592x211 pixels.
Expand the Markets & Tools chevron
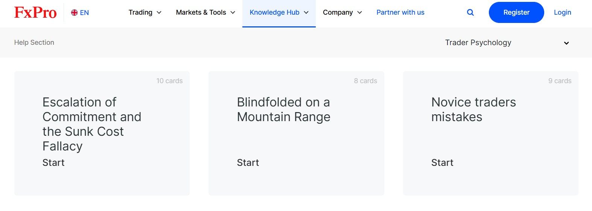pos(233,12)
